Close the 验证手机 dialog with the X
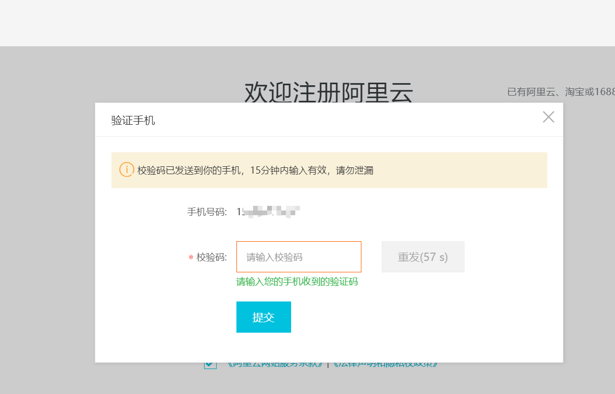 point(548,117)
